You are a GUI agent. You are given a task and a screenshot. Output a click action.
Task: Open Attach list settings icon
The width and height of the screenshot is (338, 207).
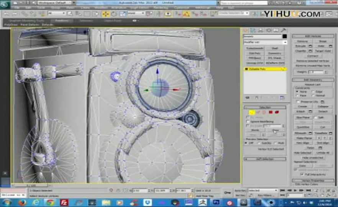(x=310, y=112)
